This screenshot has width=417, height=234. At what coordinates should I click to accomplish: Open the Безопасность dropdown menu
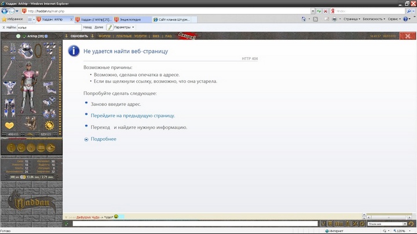pos(374,19)
